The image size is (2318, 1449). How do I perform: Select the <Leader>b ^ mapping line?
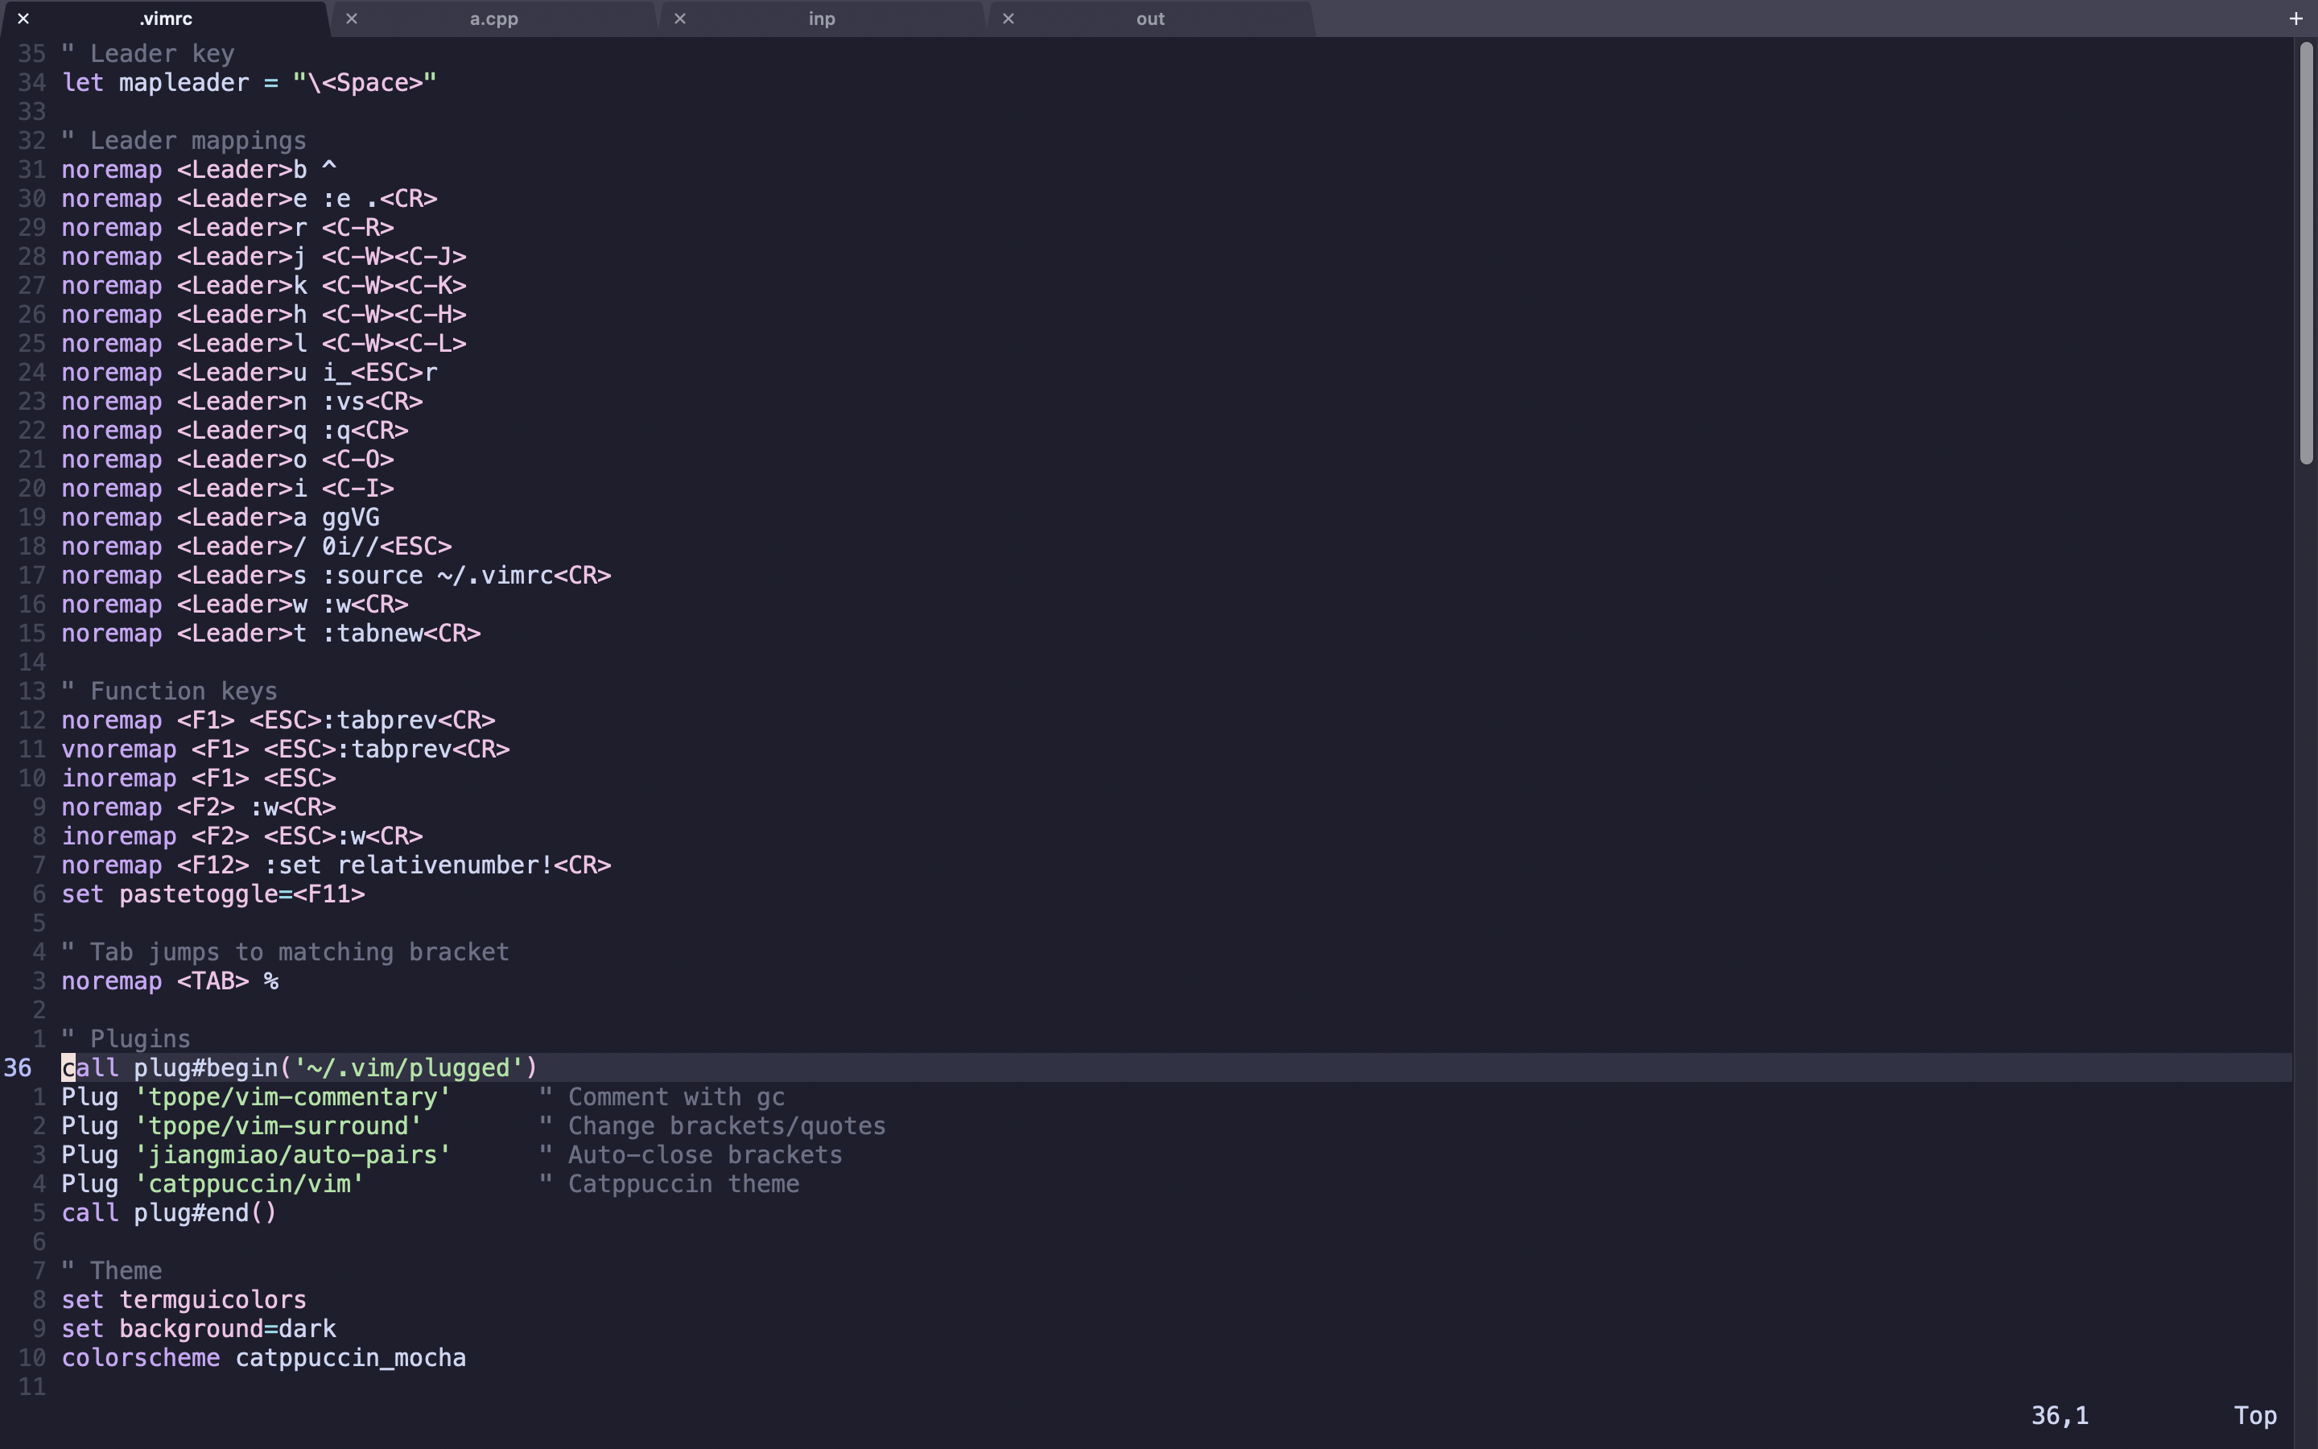[x=200, y=170]
